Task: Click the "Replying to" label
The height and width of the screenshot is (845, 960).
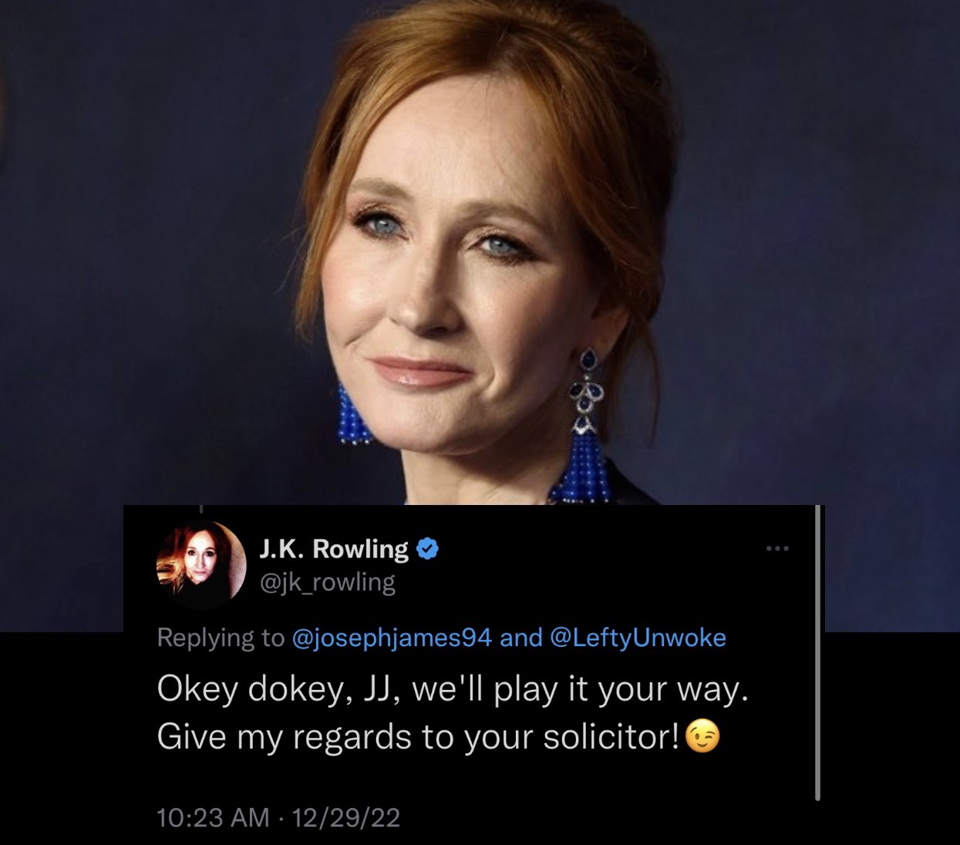Action: (x=221, y=638)
